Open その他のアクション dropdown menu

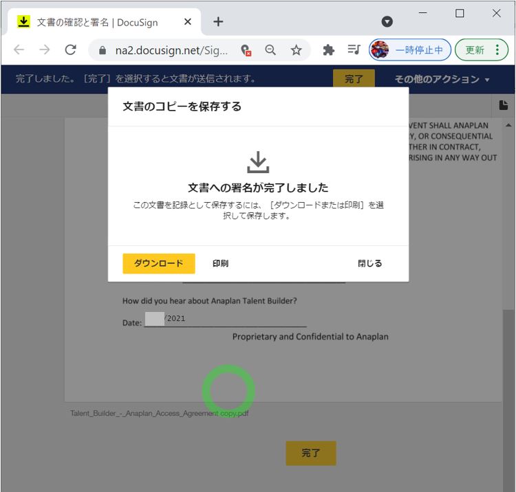(442, 79)
